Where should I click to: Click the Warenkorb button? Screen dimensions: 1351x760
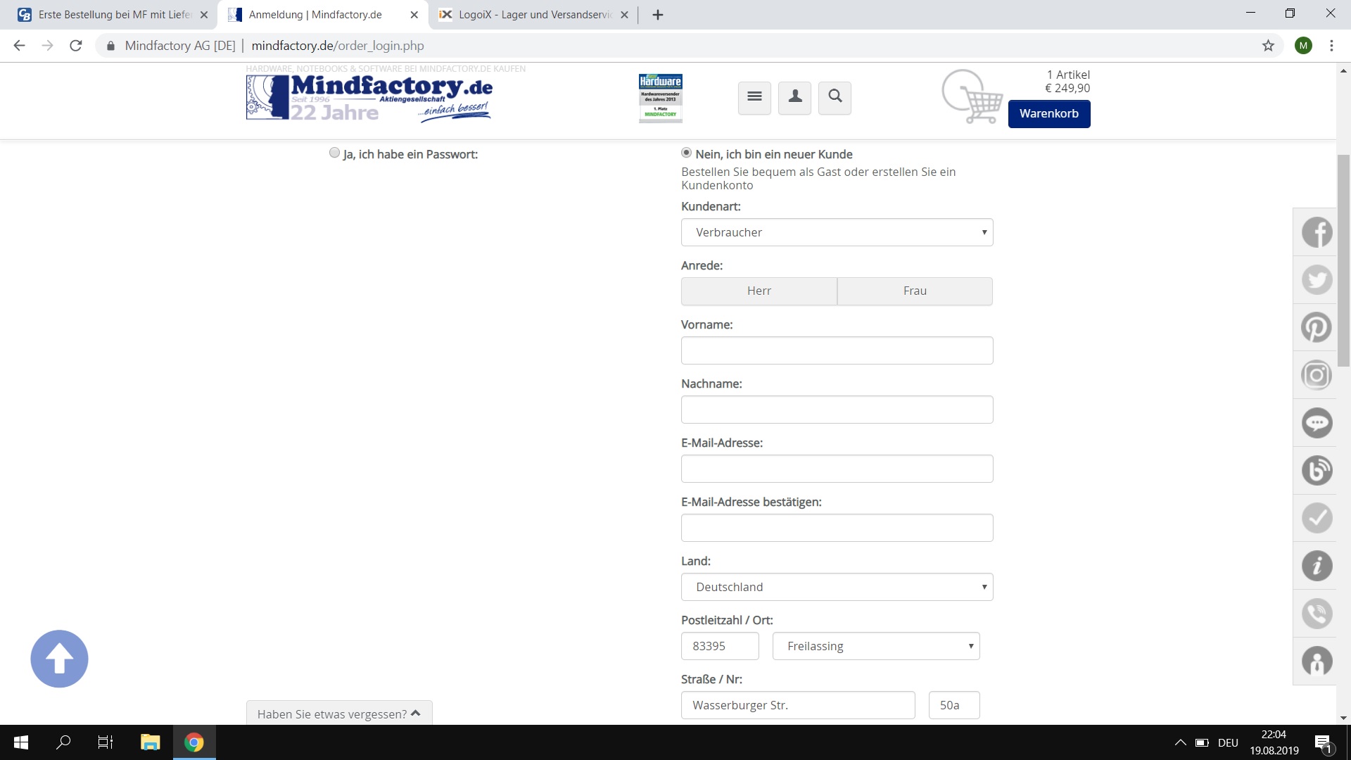[x=1048, y=114]
